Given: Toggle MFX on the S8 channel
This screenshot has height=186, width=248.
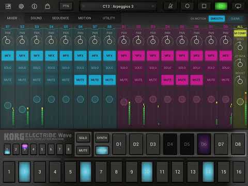Looking at the screenshot, I should click(x=110, y=56).
